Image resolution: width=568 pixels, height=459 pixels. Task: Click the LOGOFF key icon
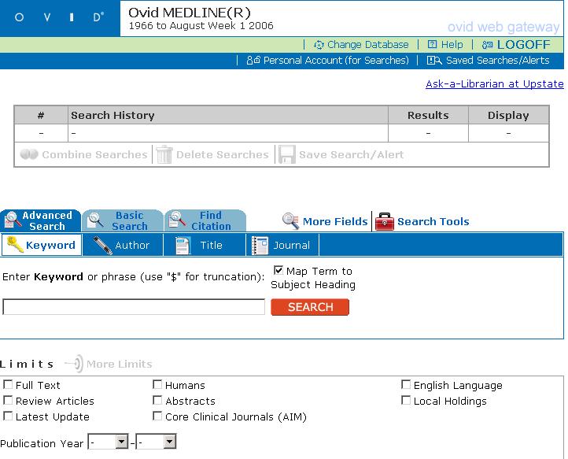click(x=487, y=45)
